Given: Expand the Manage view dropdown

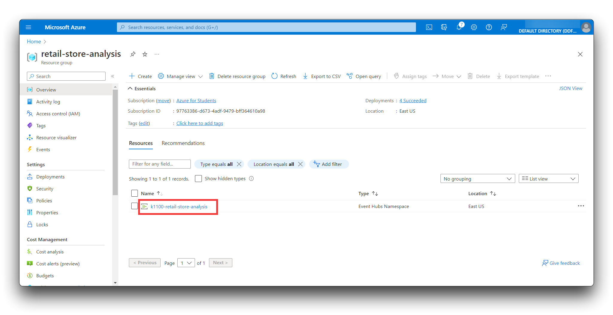Looking at the screenshot, I should [x=180, y=76].
